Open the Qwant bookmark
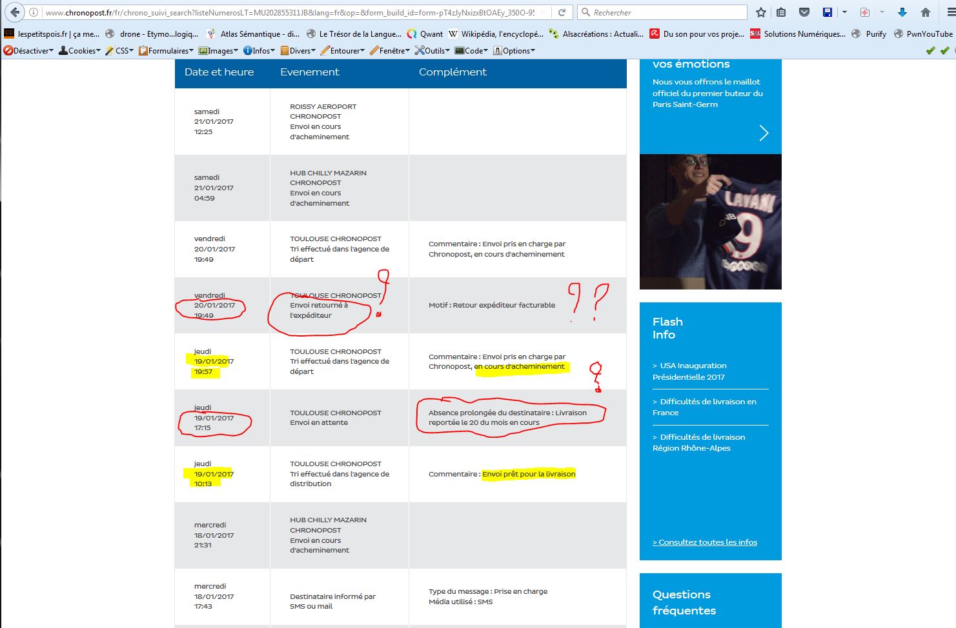 coord(425,34)
